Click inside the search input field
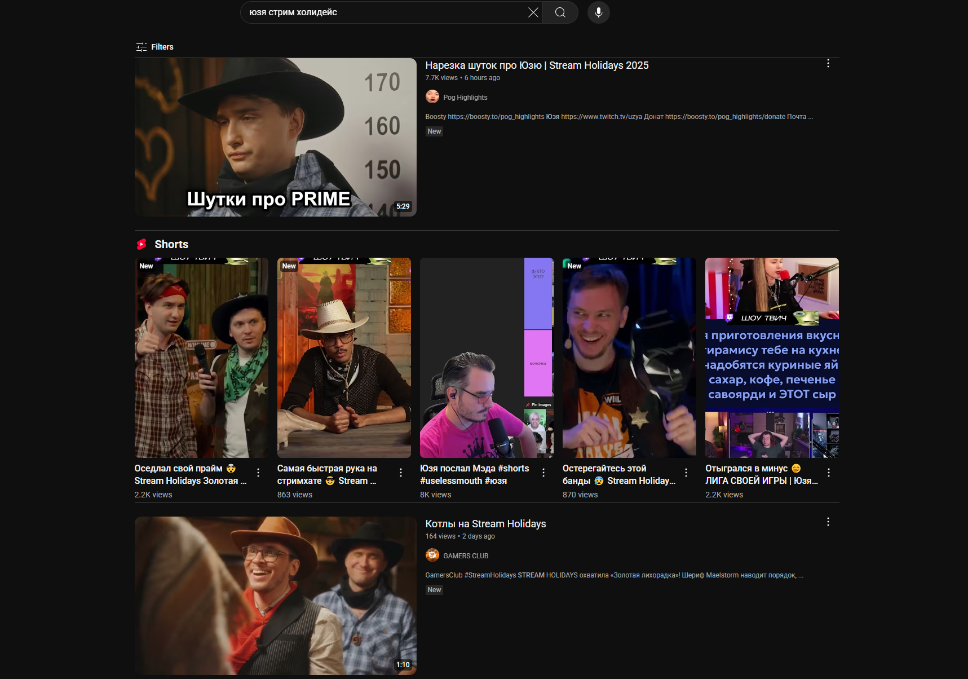The image size is (968, 679). (383, 12)
